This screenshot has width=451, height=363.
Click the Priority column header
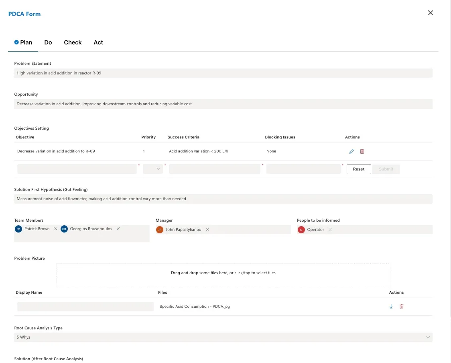tap(148, 137)
